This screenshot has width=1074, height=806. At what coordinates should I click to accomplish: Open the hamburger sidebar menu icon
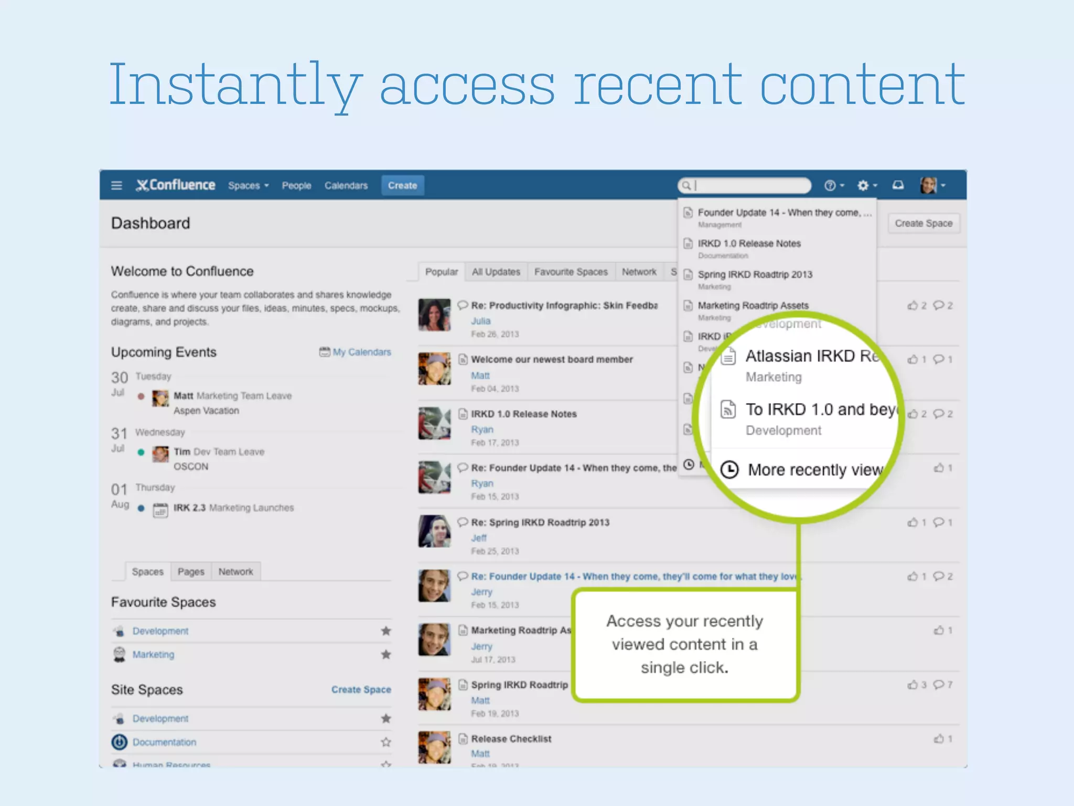click(116, 185)
